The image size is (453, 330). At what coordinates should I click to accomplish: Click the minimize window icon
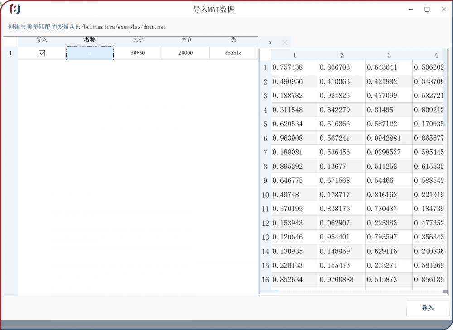[410, 9]
